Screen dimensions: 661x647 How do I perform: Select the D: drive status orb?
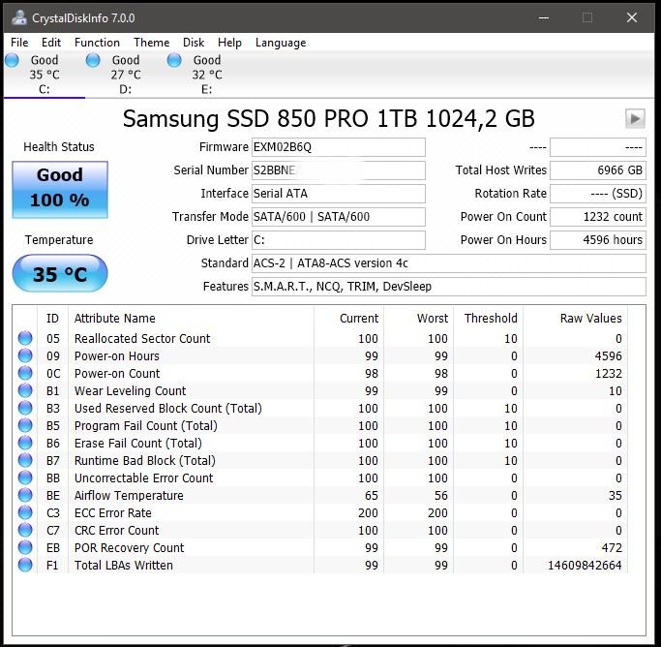tap(93, 60)
